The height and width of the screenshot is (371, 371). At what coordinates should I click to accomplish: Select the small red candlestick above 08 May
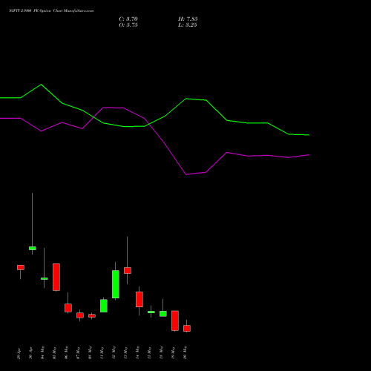coord(92,316)
